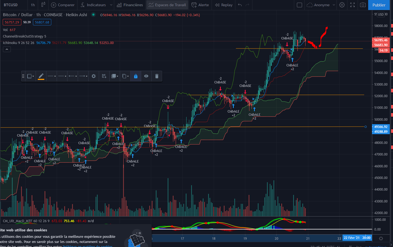Change line color with pencil icon

tap(41, 76)
